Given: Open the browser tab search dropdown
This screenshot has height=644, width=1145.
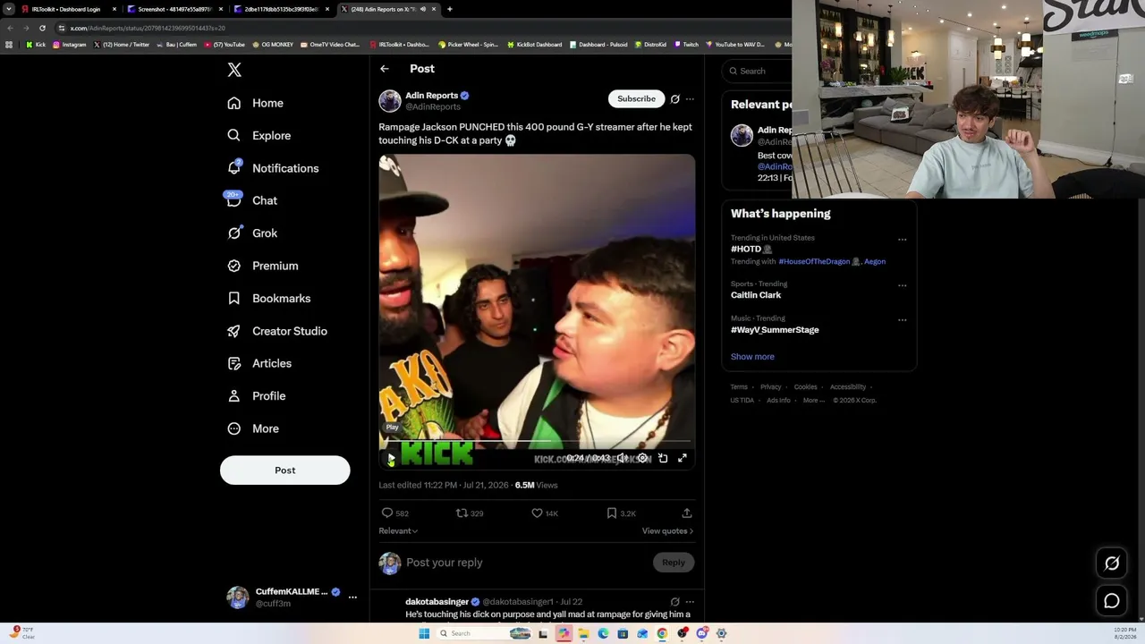Looking at the screenshot, I should 9,9.
